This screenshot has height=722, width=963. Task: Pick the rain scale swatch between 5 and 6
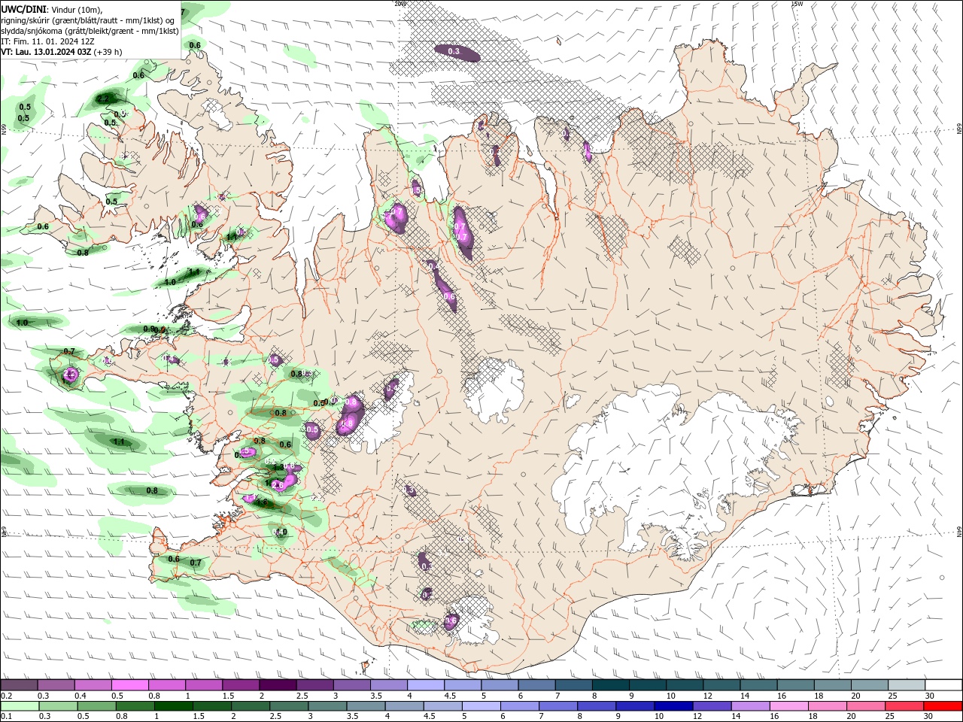[x=482, y=706]
